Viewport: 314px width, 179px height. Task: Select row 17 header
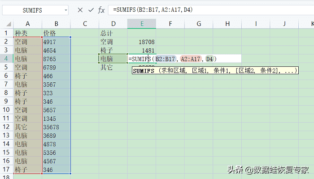(6, 170)
